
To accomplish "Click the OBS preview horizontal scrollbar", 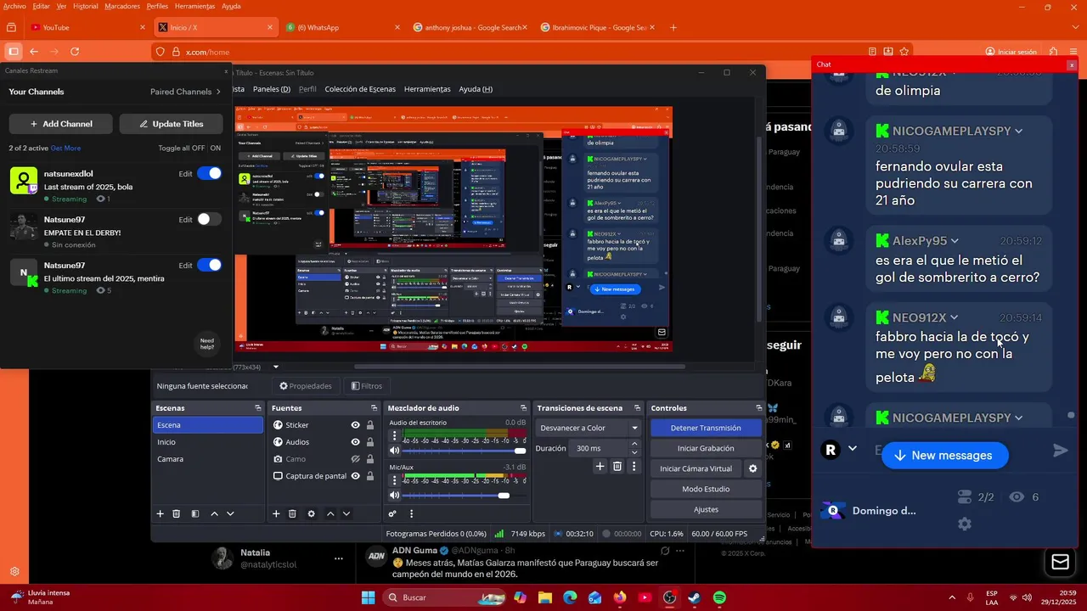I will click(519, 367).
